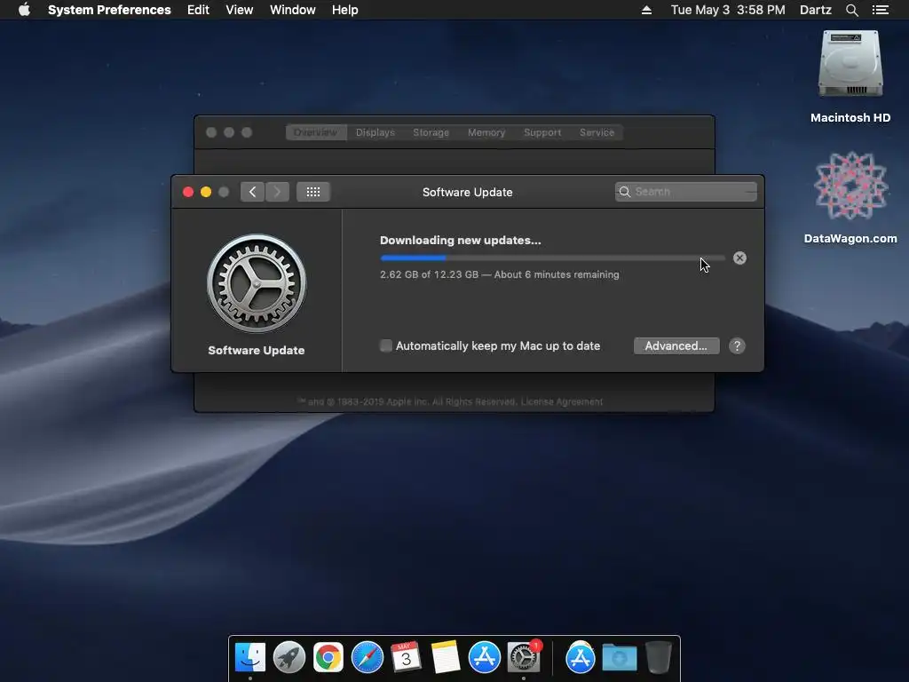Switch to Service tab in About This Mac
909x682 pixels.
coord(597,132)
